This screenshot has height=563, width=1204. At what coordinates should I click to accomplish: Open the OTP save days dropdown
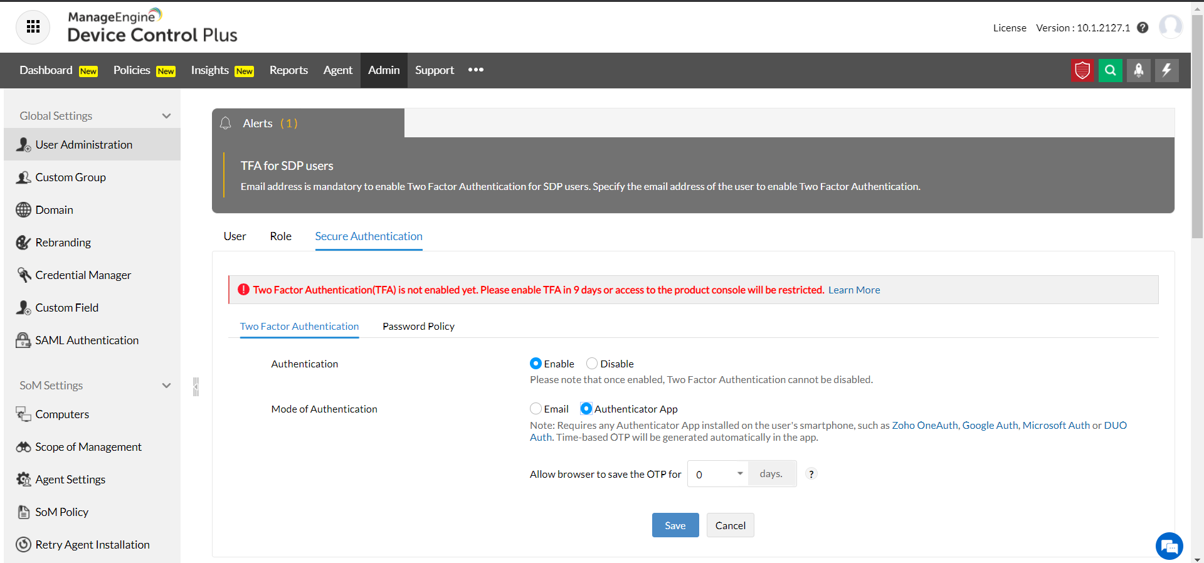click(719, 474)
